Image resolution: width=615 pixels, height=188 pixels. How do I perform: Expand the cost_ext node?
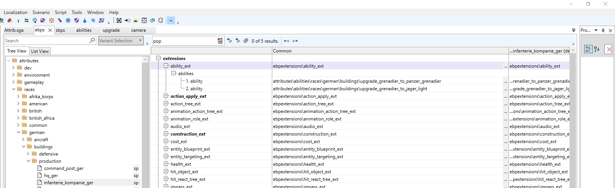(x=166, y=141)
